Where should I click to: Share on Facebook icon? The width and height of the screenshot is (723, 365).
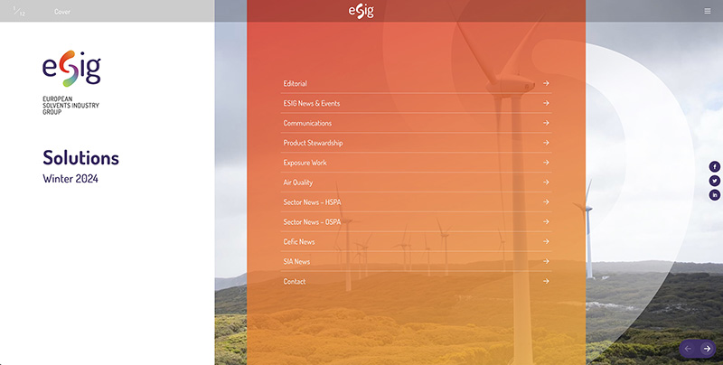coord(715,166)
